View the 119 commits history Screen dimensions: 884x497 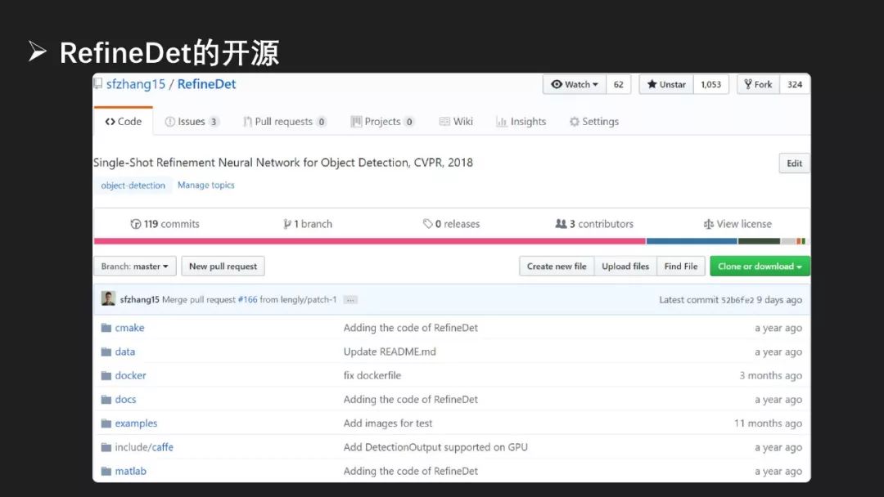[165, 224]
